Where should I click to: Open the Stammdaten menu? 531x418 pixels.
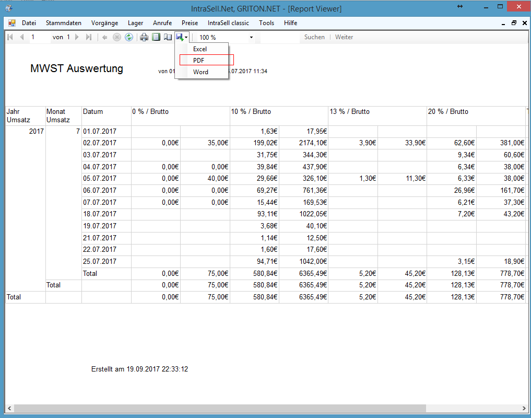pyautogui.click(x=64, y=23)
